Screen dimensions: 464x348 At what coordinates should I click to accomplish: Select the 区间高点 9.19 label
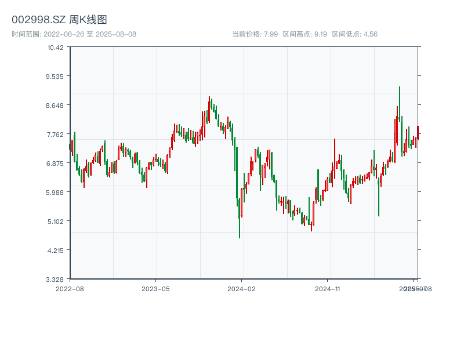[x=304, y=34]
